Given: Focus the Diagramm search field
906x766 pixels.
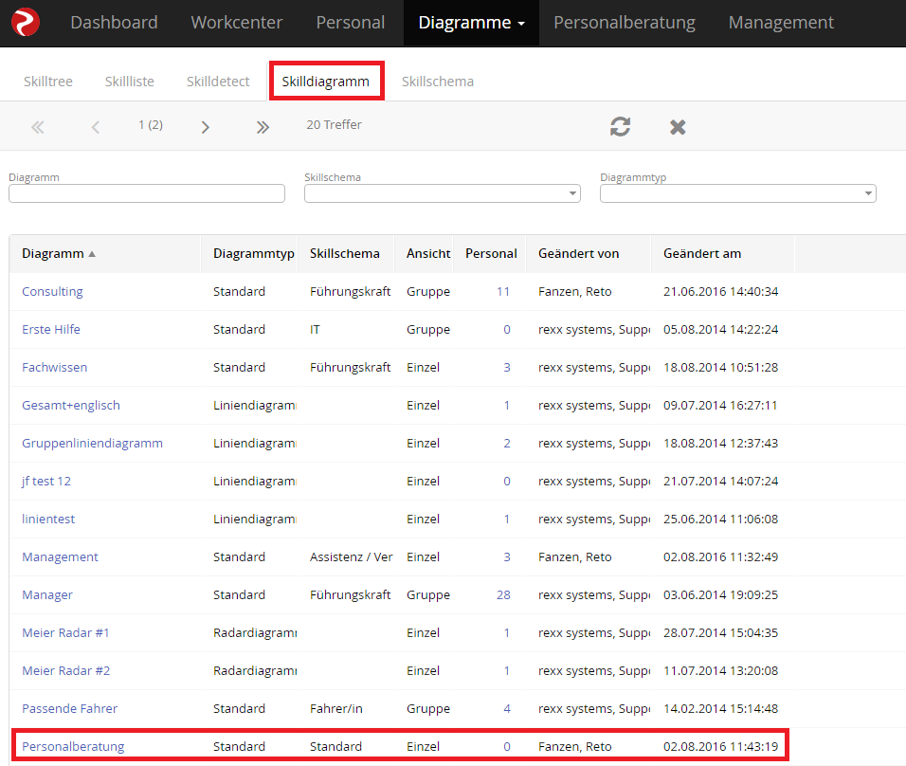Looking at the screenshot, I should (147, 193).
